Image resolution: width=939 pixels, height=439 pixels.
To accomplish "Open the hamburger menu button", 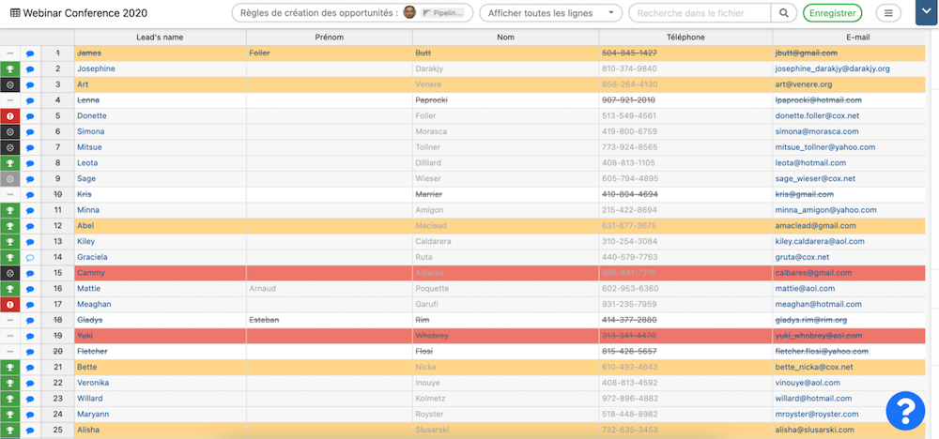I will pos(888,12).
